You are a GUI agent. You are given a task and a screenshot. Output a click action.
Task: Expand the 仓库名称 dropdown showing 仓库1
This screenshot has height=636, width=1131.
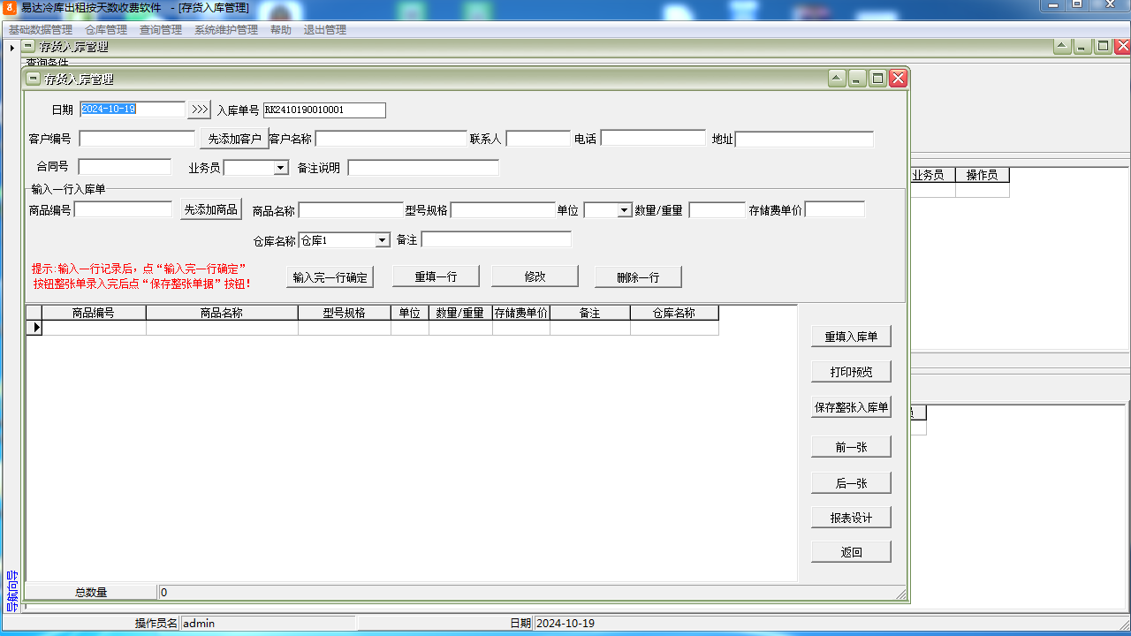coord(383,240)
